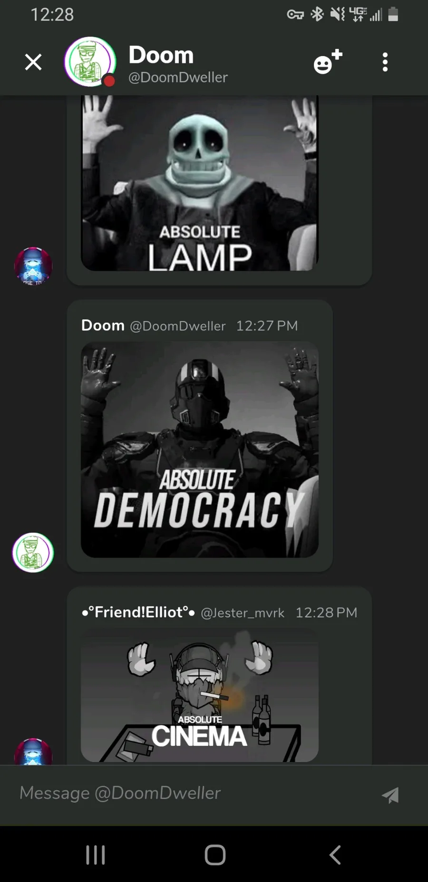This screenshot has width=428, height=882.
Task: Open the Absolute Lamp image
Action: click(x=200, y=183)
